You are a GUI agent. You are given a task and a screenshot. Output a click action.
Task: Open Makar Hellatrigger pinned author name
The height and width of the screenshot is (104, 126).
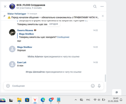point(17,14)
